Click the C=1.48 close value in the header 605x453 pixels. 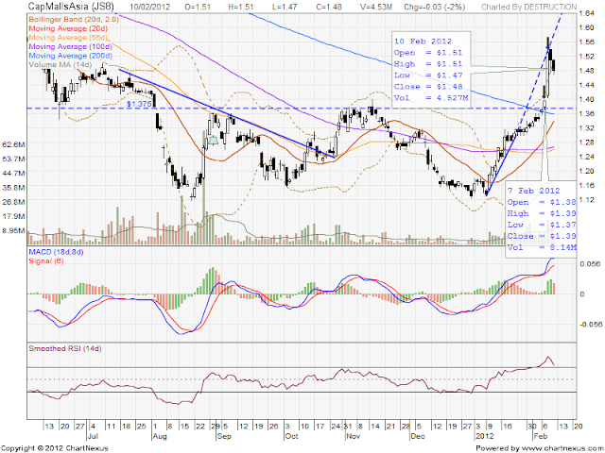(328, 7)
